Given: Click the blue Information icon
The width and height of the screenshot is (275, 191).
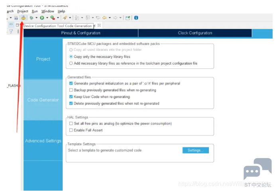Looking at the screenshot, I should click(136, 17).
